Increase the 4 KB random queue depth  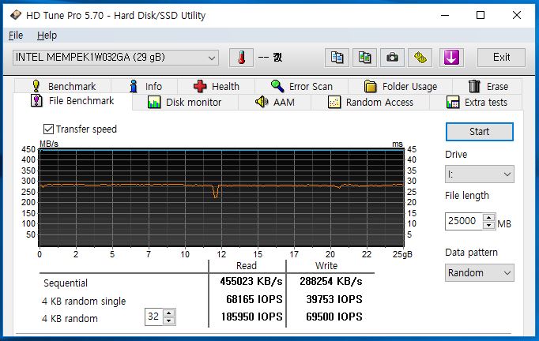coord(169,313)
